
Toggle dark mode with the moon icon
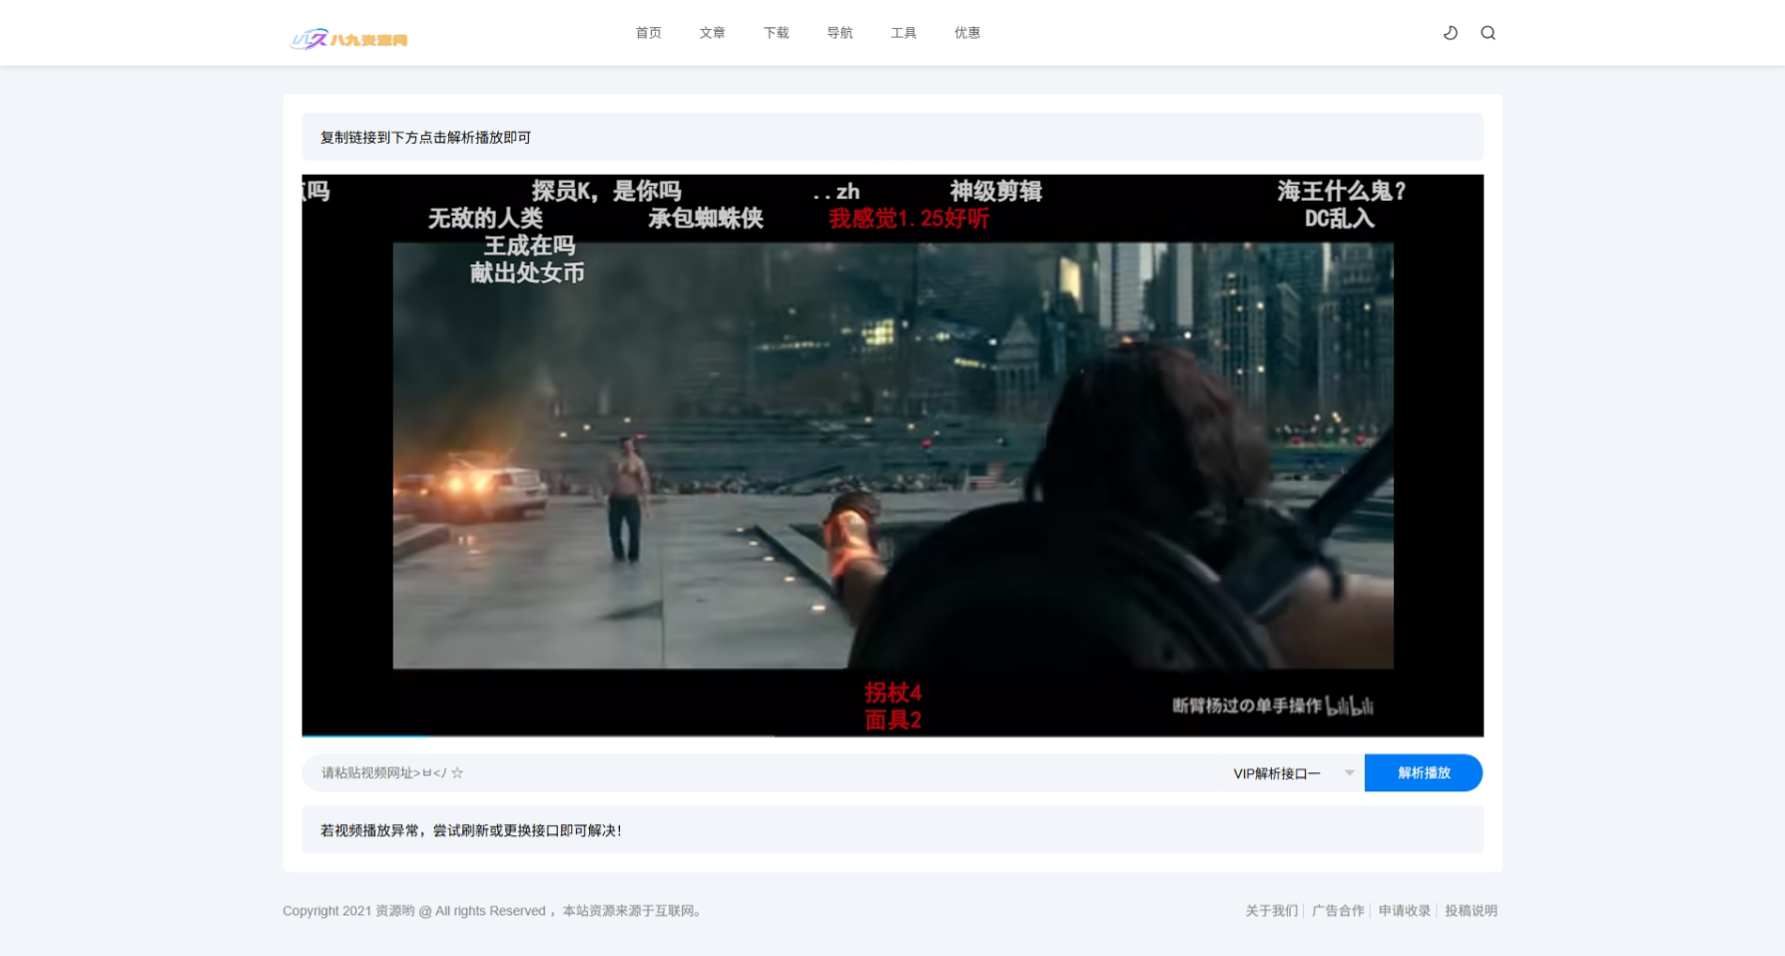tap(1450, 33)
